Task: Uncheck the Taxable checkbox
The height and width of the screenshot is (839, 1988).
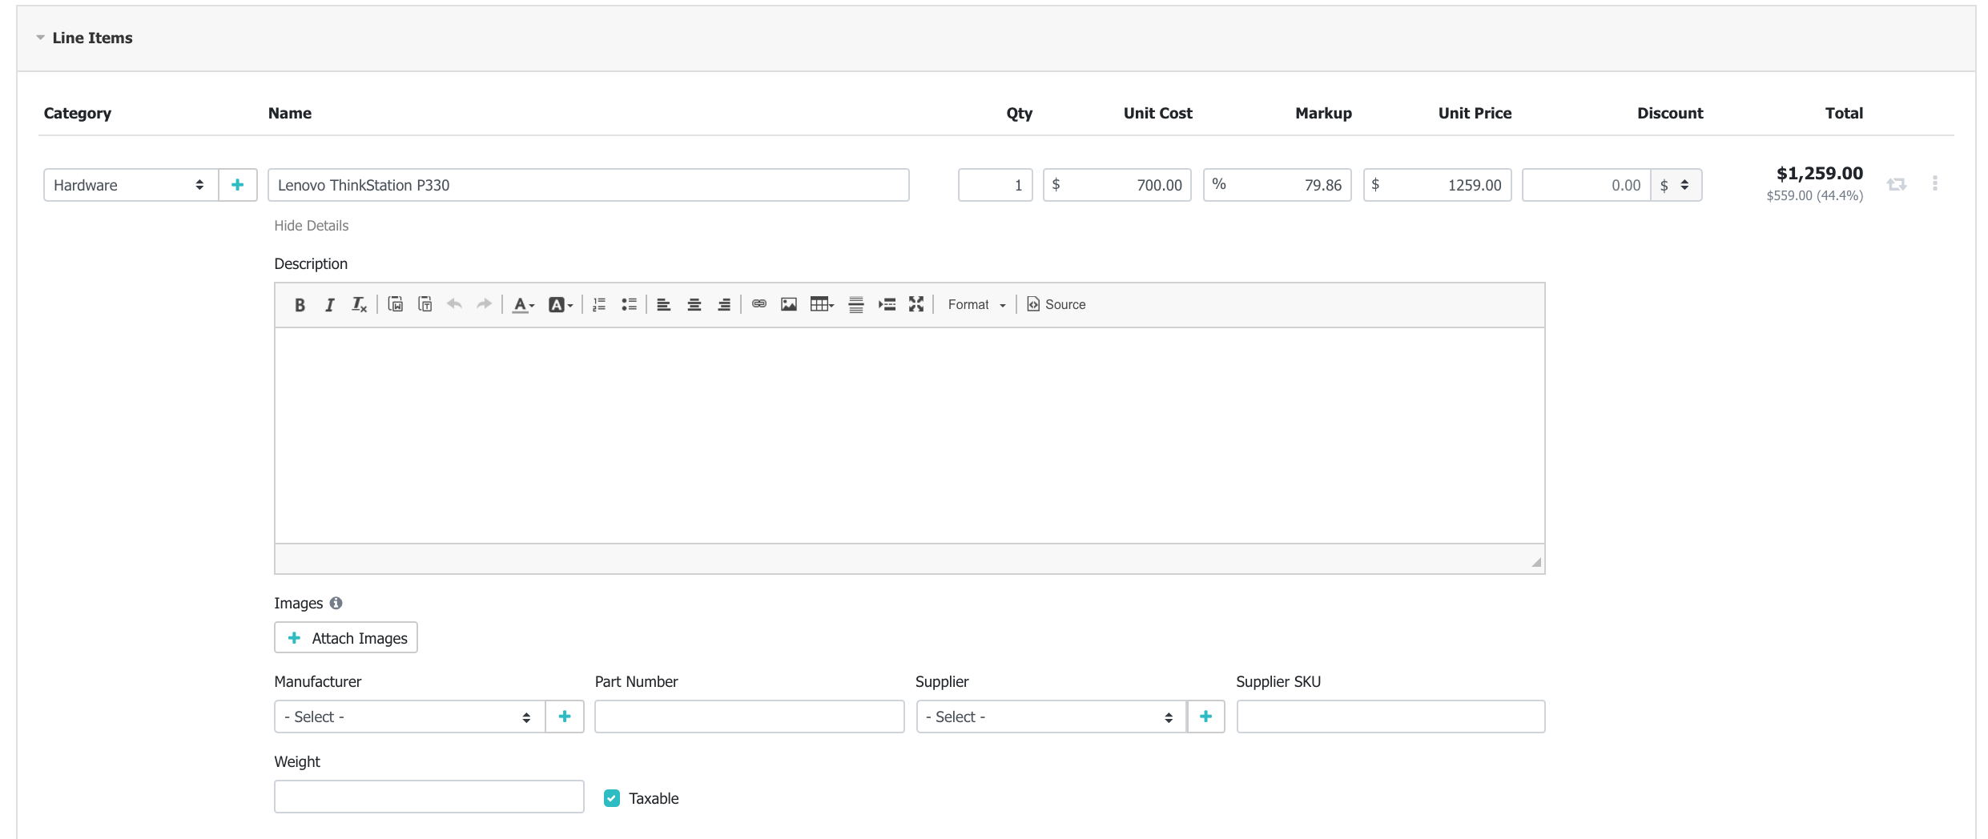Action: pyautogui.click(x=612, y=798)
